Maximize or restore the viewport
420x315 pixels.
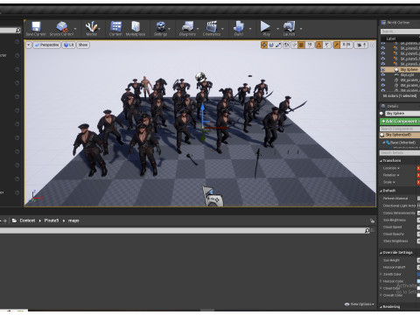(372, 45)
